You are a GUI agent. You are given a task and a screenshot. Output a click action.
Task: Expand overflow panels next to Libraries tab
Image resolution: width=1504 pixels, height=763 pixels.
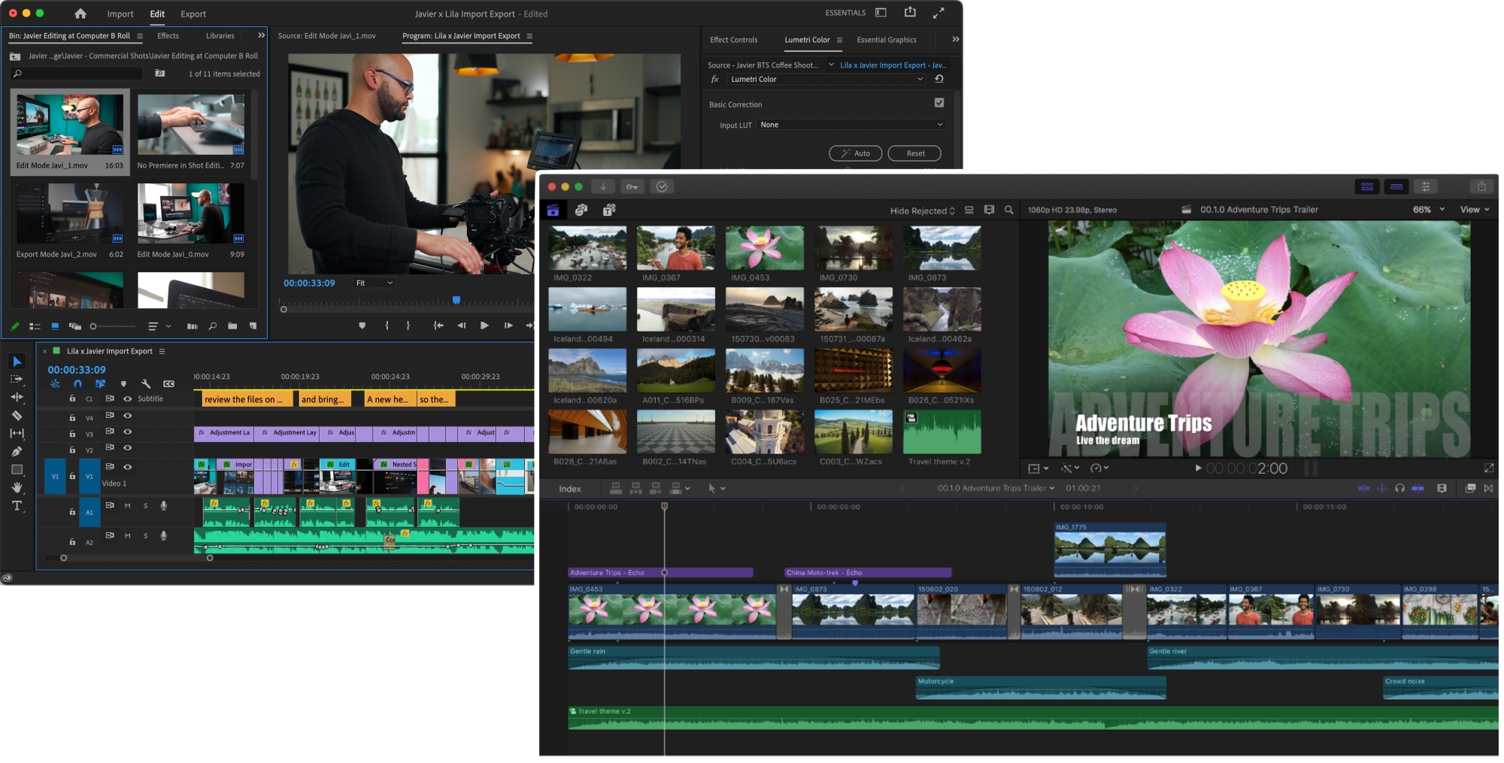[261, 35]
